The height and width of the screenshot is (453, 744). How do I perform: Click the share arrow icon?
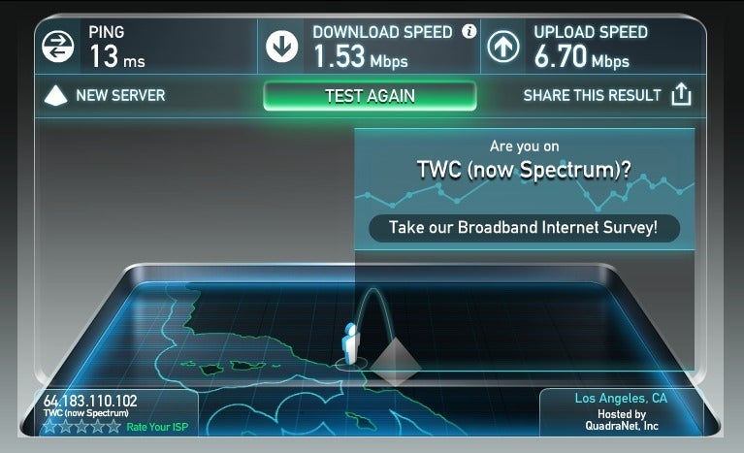tap(681, 94)
